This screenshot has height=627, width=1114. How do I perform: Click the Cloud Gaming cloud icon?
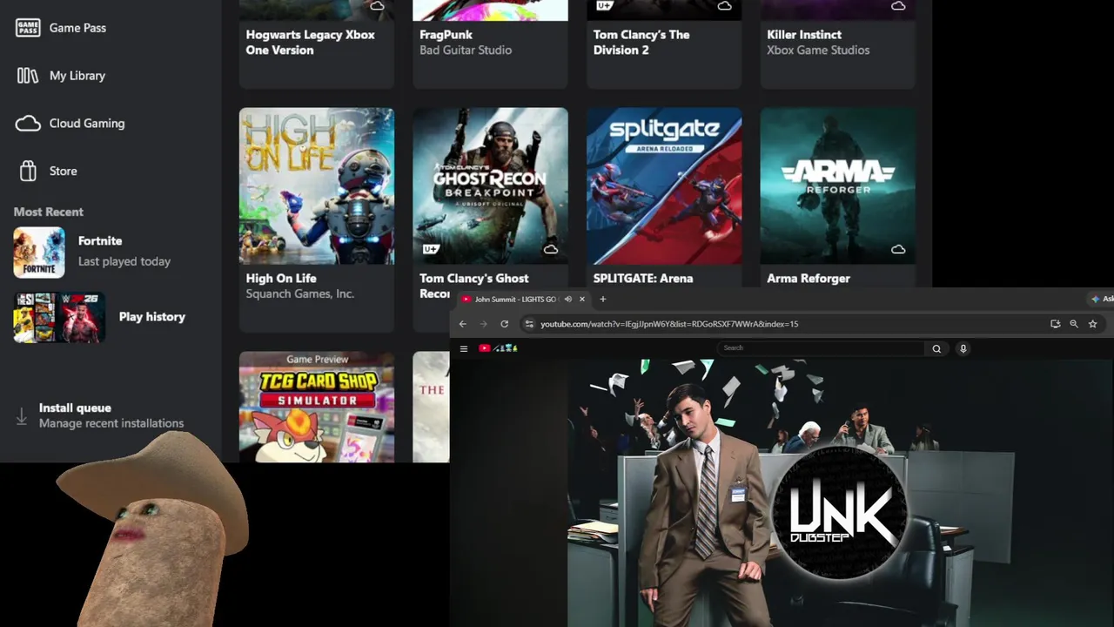click(28, 124)
